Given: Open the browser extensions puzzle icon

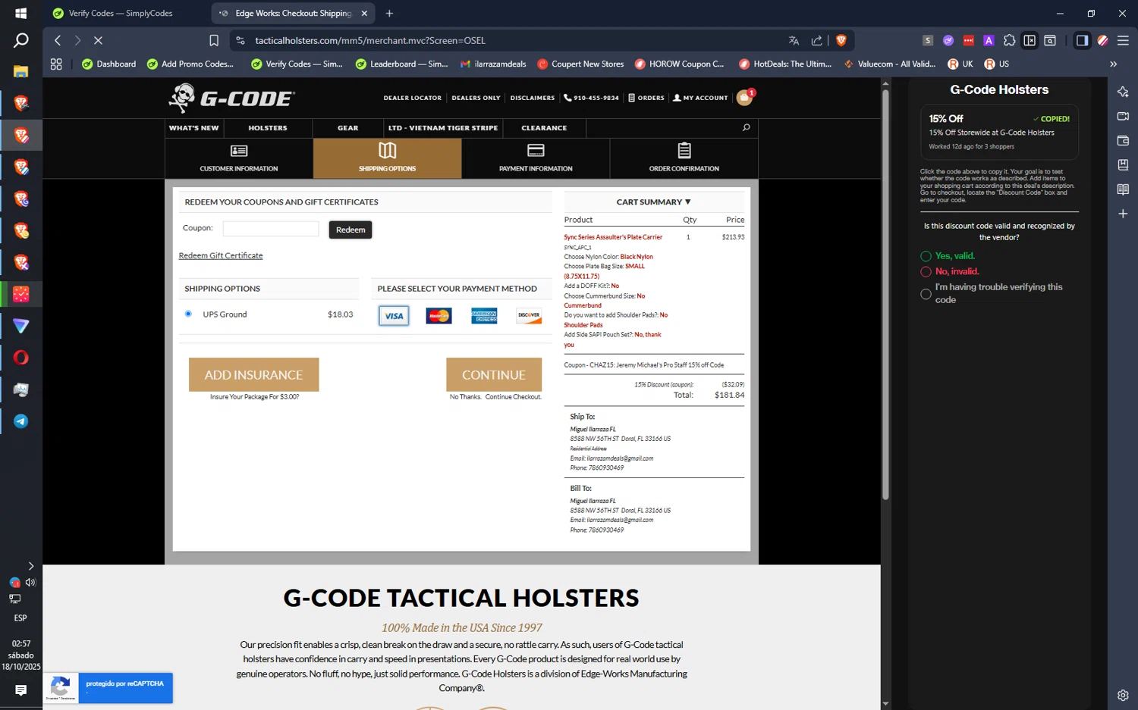Looking at the screenshot, I should point(1009,40).
